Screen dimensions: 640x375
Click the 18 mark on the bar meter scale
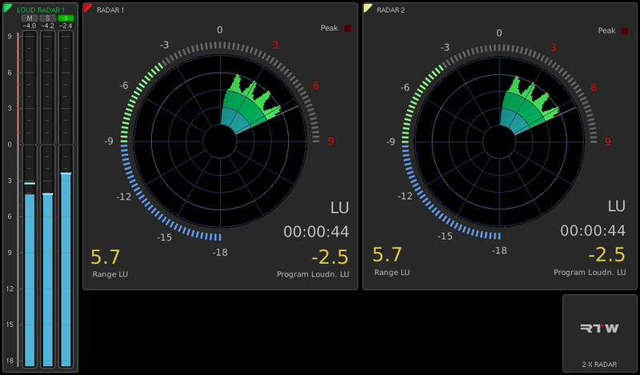point(10,361)
